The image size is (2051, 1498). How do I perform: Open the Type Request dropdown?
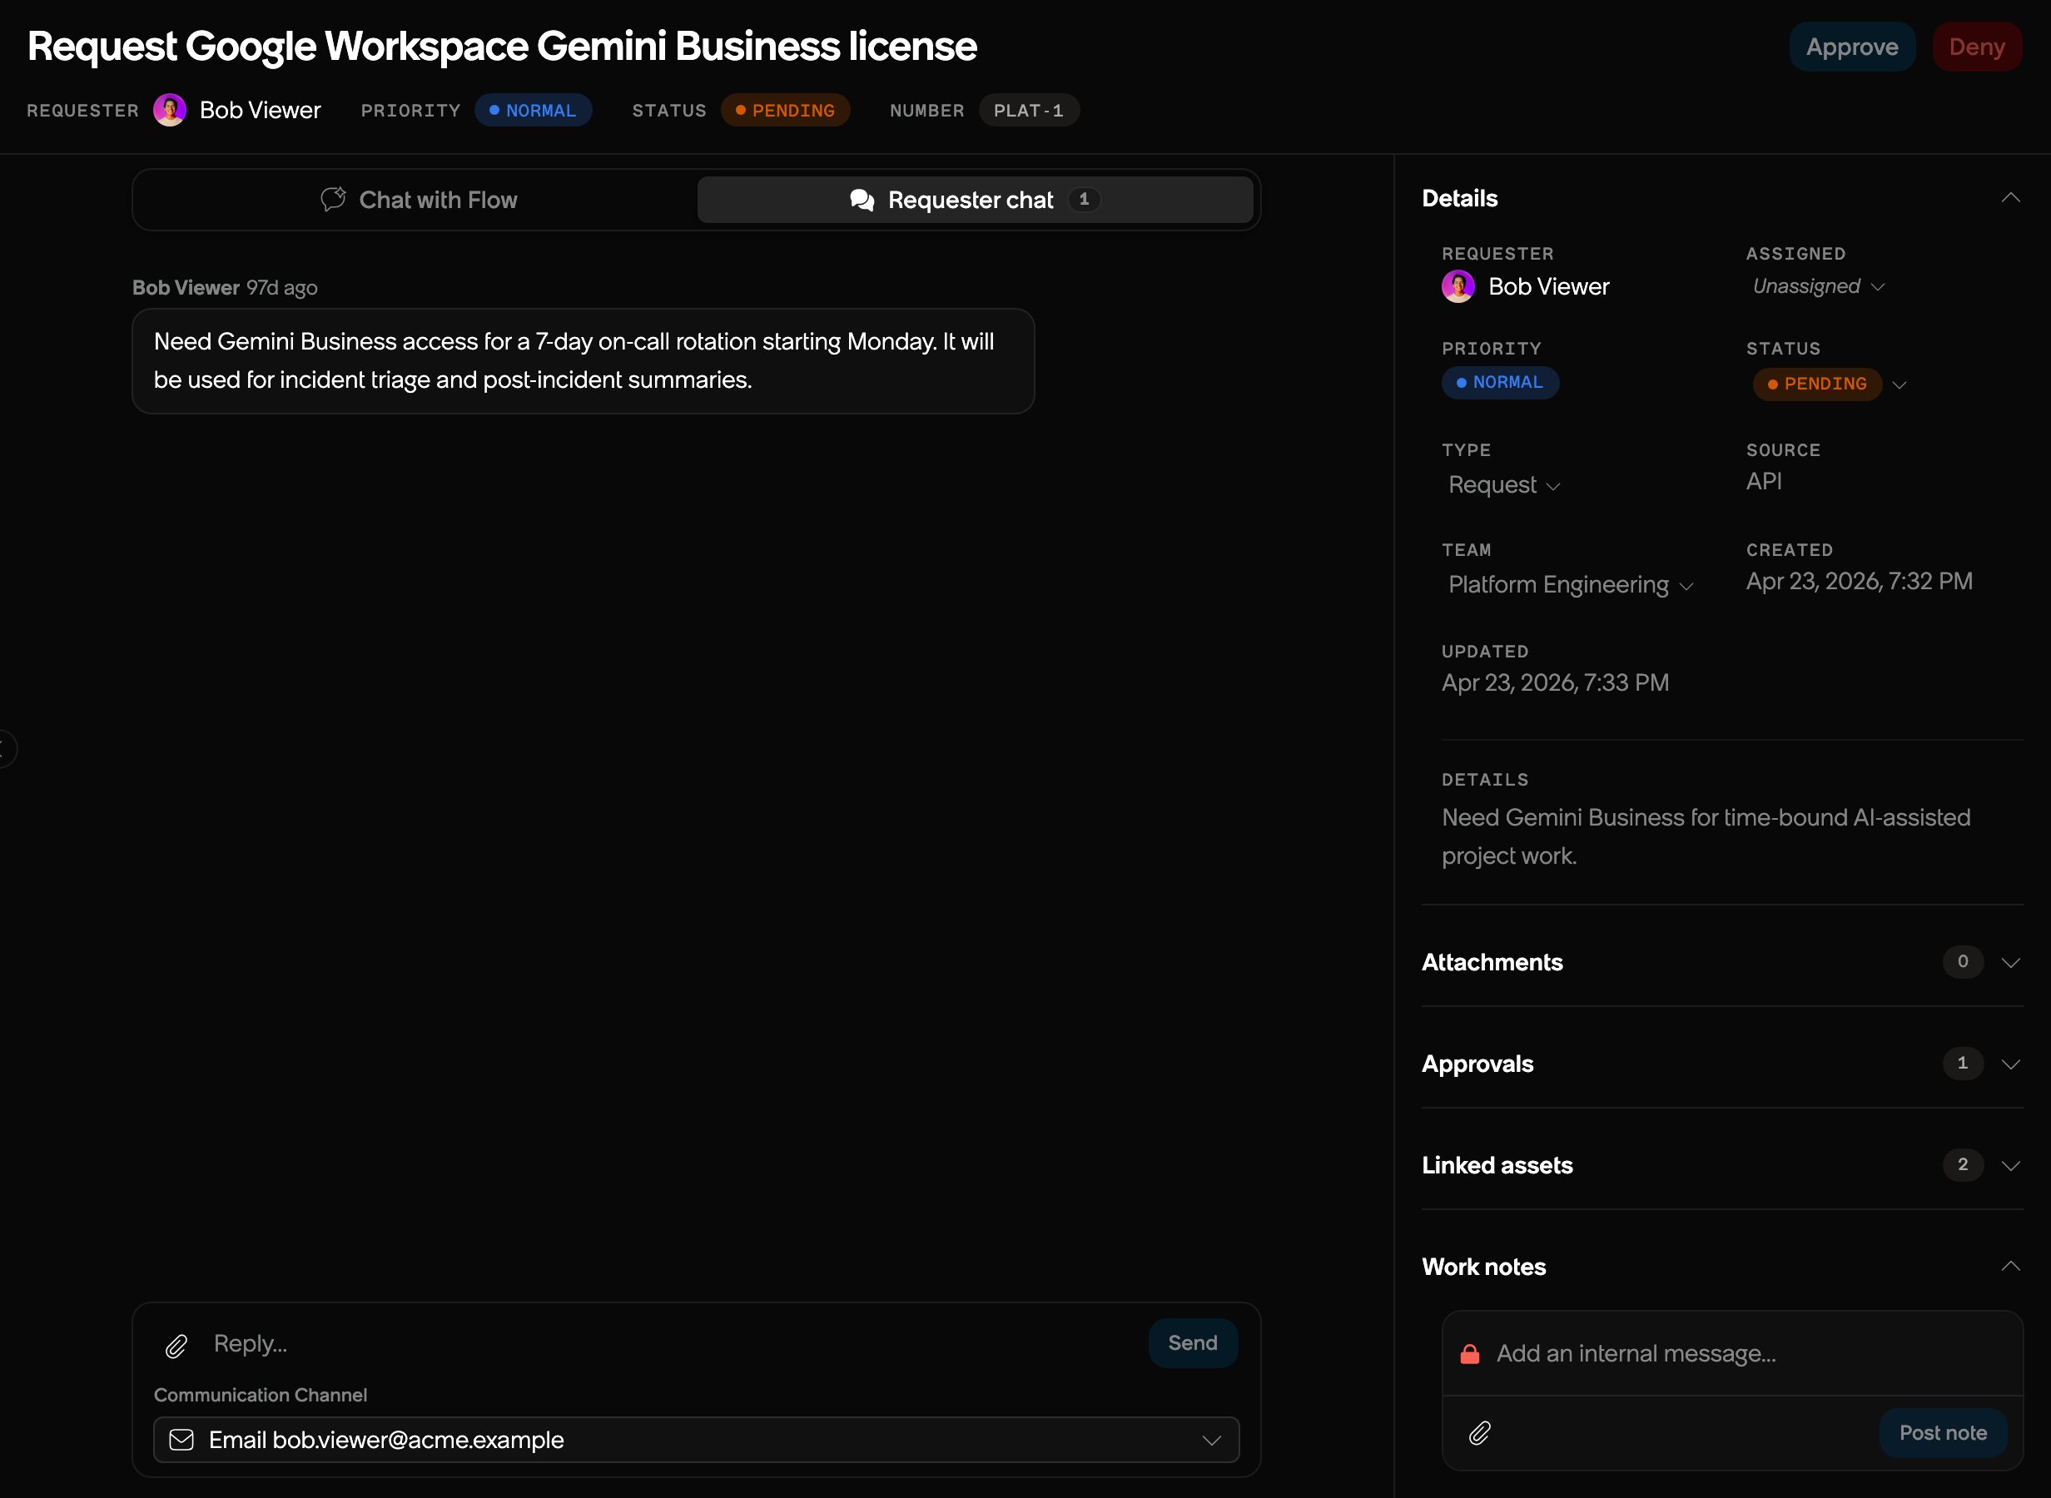1503,485
